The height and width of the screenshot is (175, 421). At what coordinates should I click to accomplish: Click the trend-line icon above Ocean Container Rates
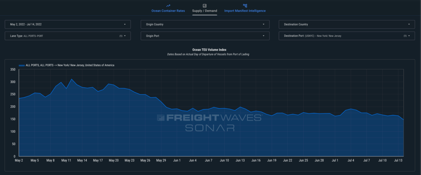pyautogui.click(x=168, y=6)
